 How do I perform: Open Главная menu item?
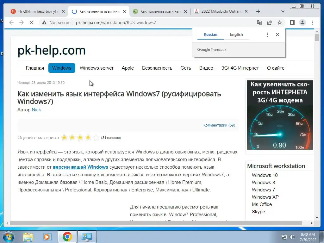coord(35,68)
